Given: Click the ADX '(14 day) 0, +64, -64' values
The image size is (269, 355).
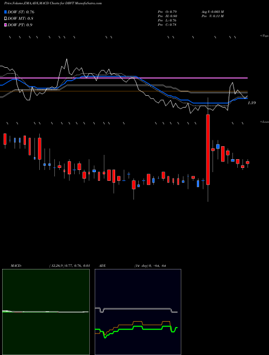Looking at the screenshot, I should (x=150, y=266).
